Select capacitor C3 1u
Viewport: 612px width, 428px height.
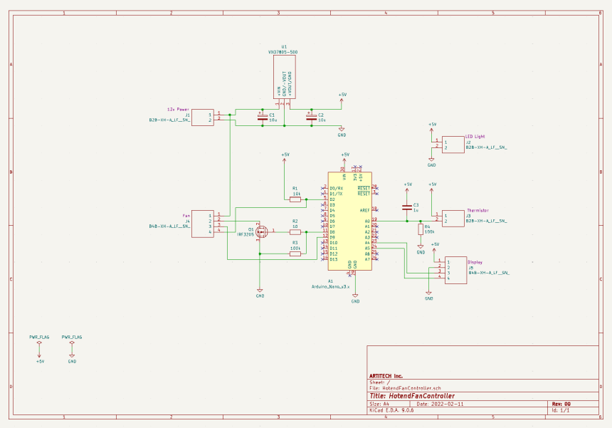pos(407,205)
